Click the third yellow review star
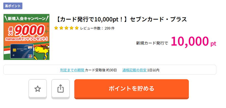The height and width of the screenshot is (108, 226). (66, 28)
